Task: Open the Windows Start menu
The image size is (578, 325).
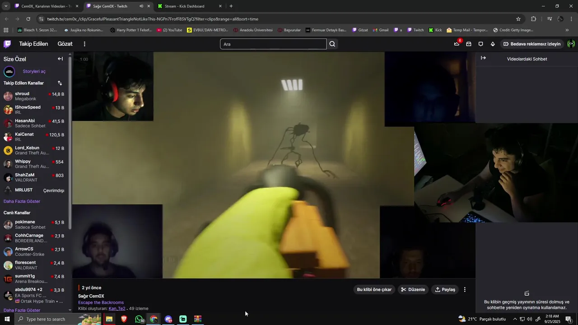Action: click(x=7, y=319)
